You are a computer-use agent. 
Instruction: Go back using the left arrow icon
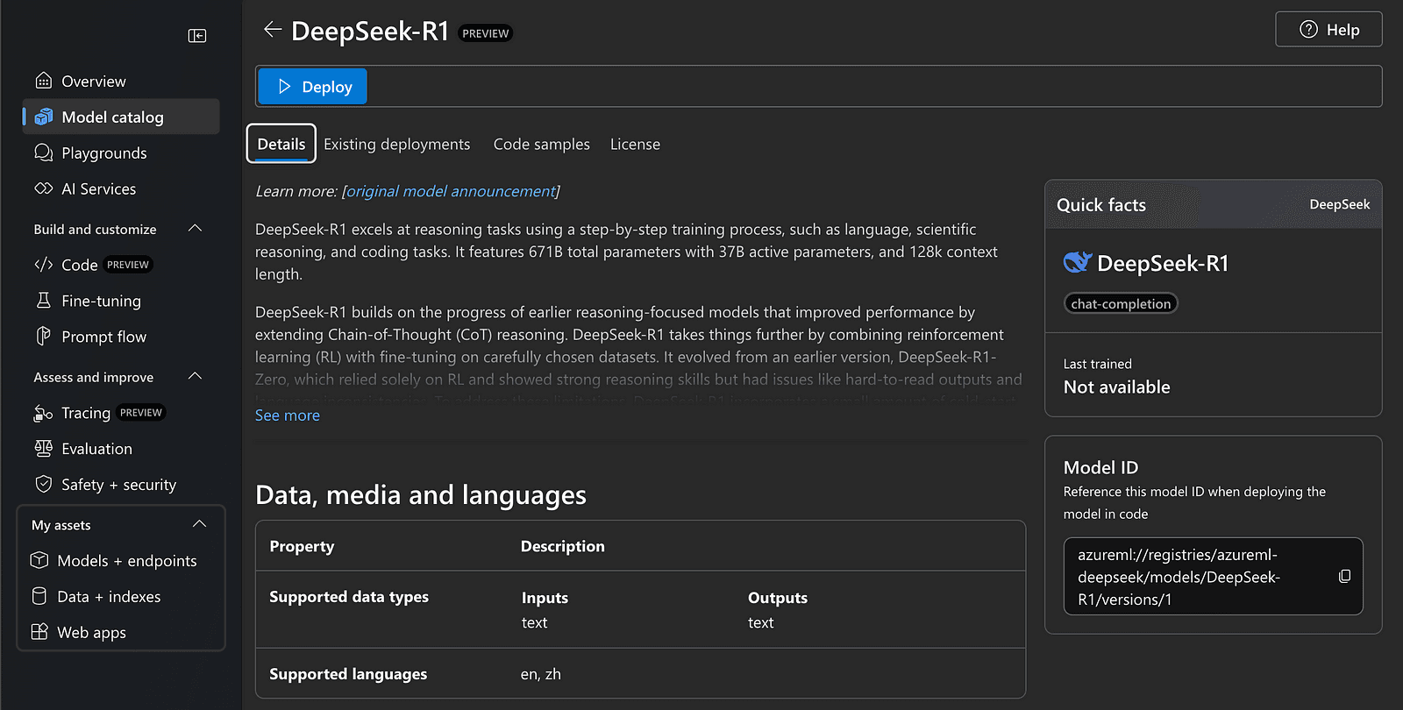(273, 30)
